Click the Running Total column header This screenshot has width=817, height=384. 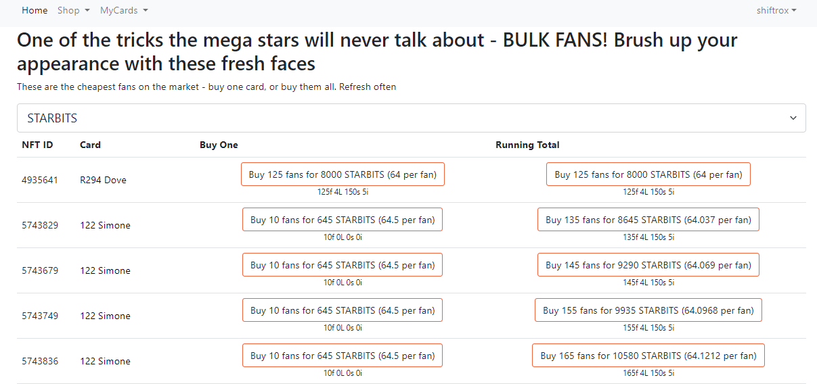527,145
